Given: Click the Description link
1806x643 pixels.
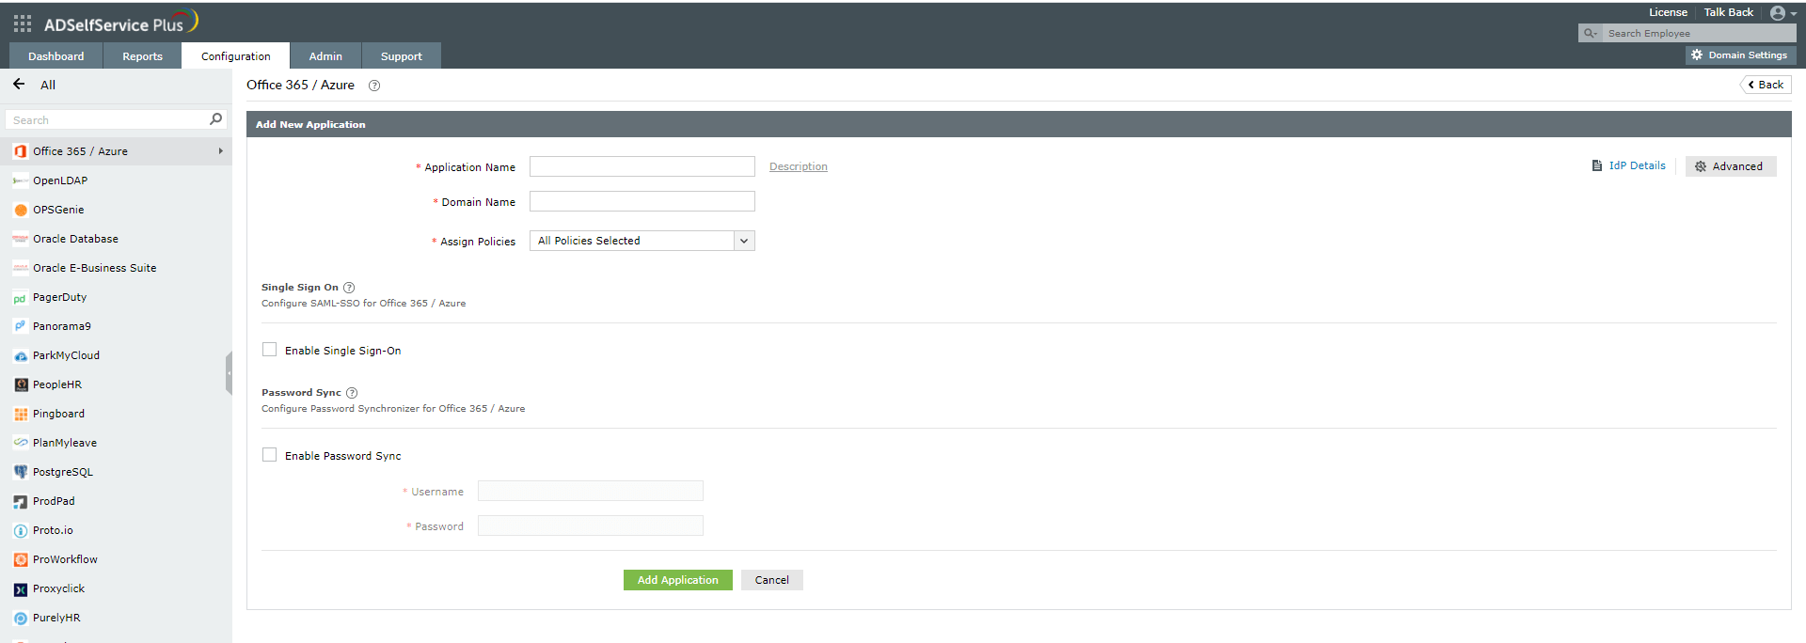Looking at the screenshot, I should [x=798, y=166].
